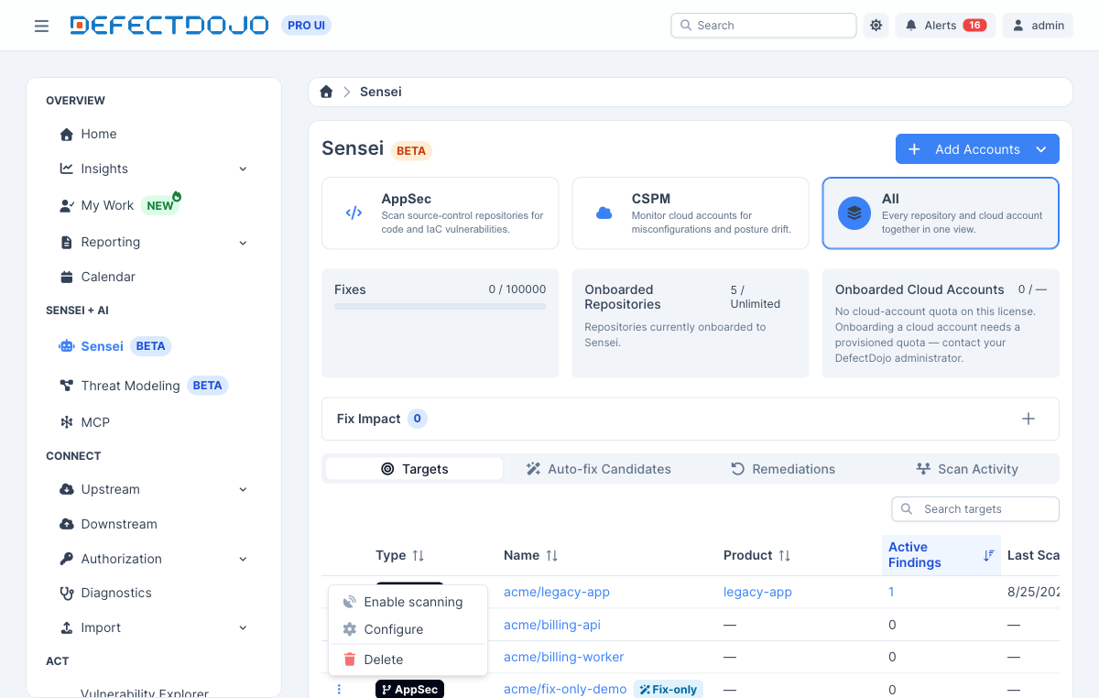The image size is (1099, 698).
Task: Select the AppSec view card
Action: (440, 213)
